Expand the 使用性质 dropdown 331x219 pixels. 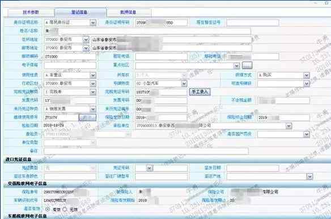93,75
